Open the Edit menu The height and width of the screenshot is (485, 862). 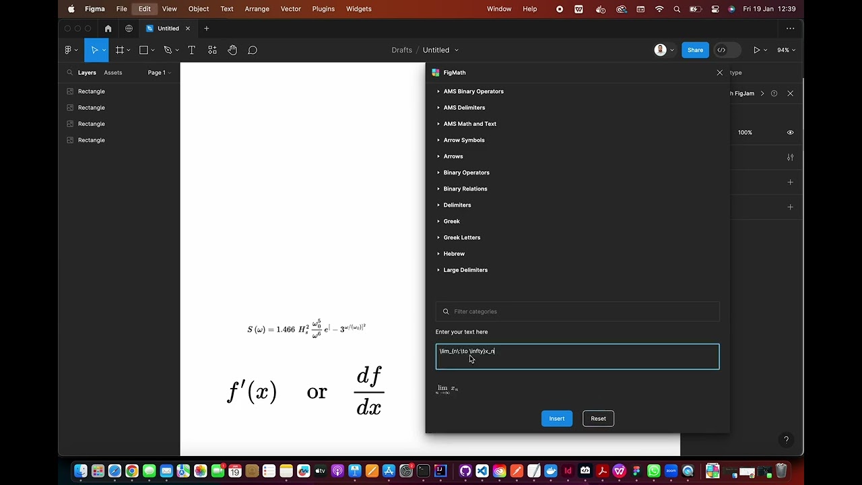[145, 9]
